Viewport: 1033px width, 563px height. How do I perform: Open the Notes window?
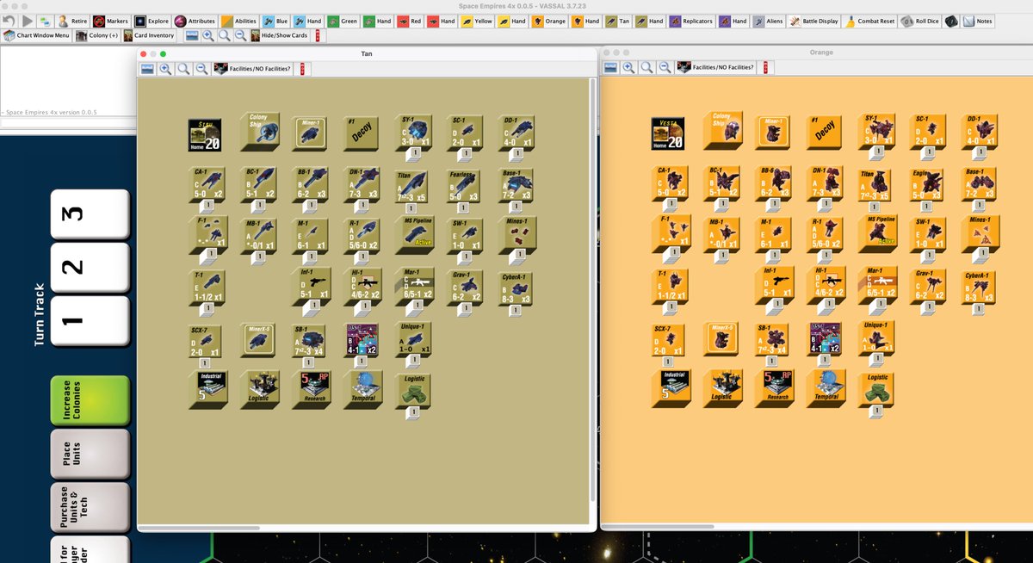click(x=978, y=21)
